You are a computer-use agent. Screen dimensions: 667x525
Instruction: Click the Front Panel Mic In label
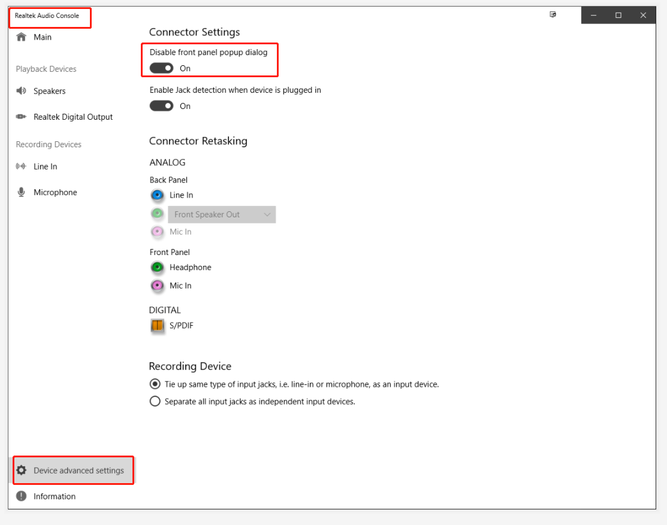point(180,286)
